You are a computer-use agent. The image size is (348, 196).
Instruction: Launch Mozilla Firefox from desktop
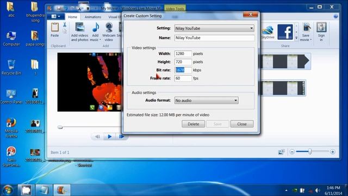point(11,128)
